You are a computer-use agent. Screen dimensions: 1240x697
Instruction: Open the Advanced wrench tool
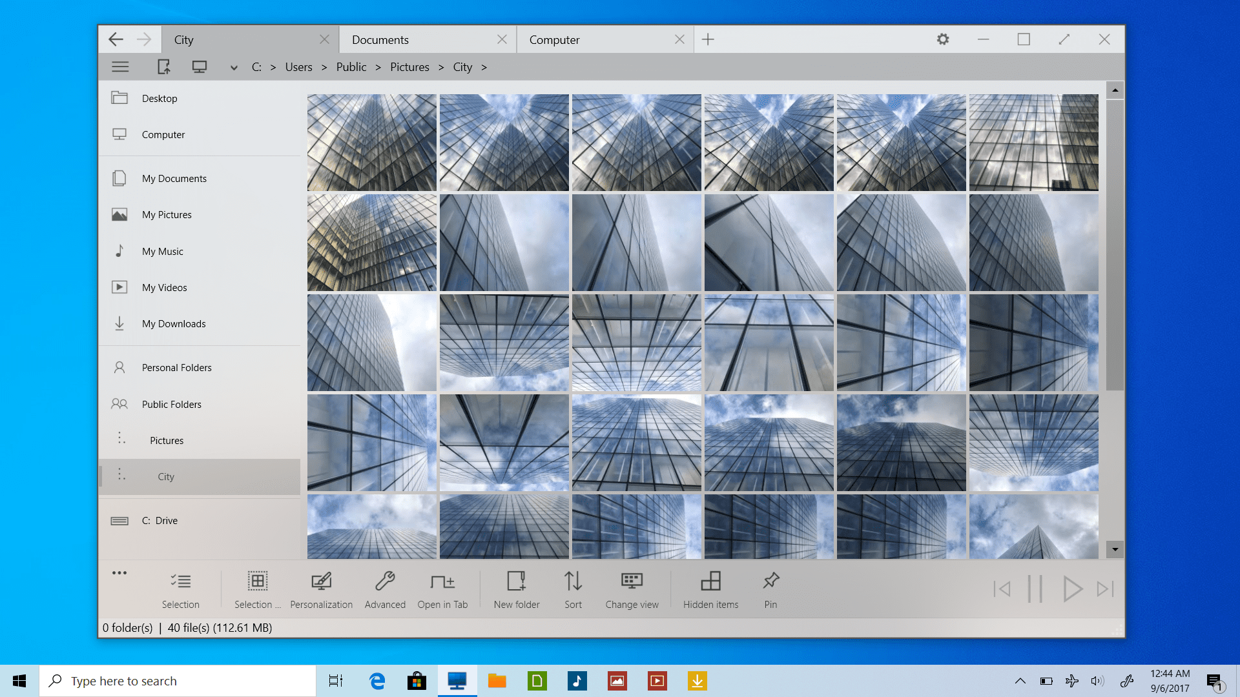click(x=385, y=589)
